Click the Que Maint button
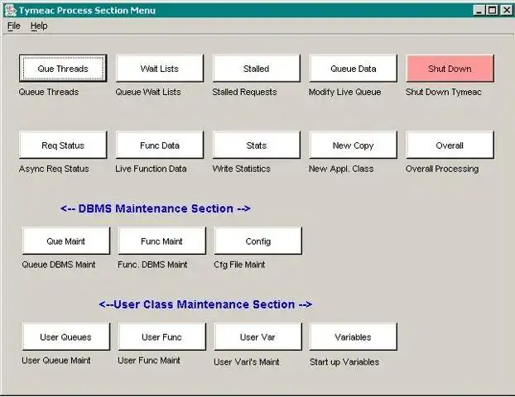 point(66,241)
